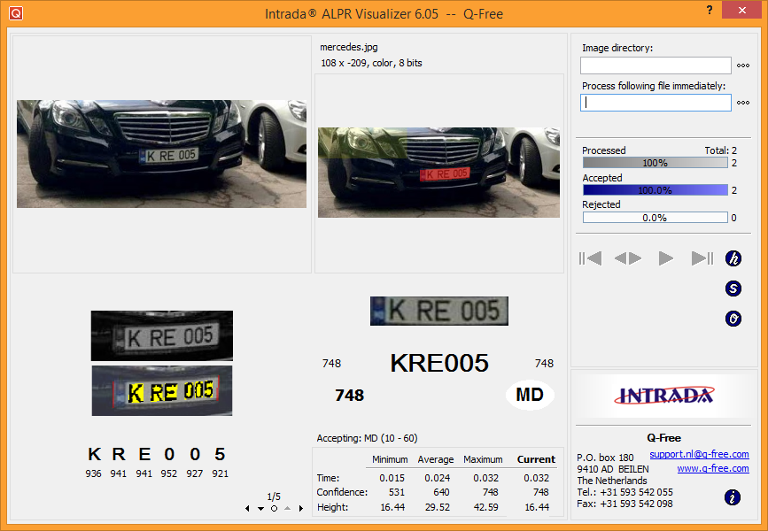Click the bold 'Q-Free' company heading

coord(663,438)
